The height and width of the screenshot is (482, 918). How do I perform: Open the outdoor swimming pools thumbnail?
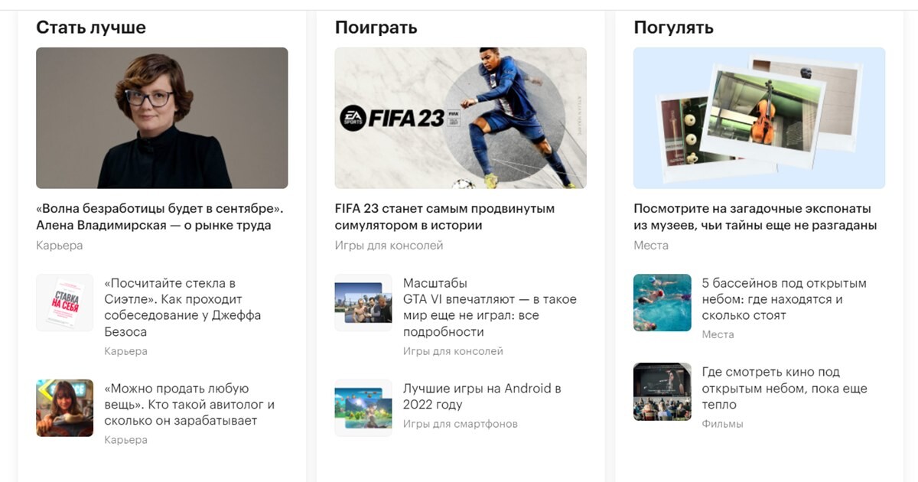coord(662,303)
